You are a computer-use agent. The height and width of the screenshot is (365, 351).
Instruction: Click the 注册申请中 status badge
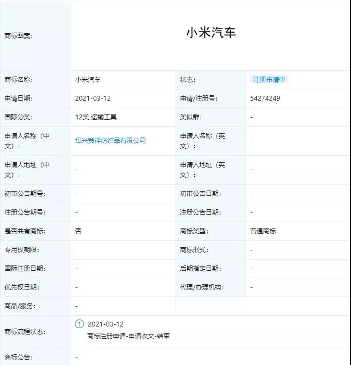tap(269, 80)
